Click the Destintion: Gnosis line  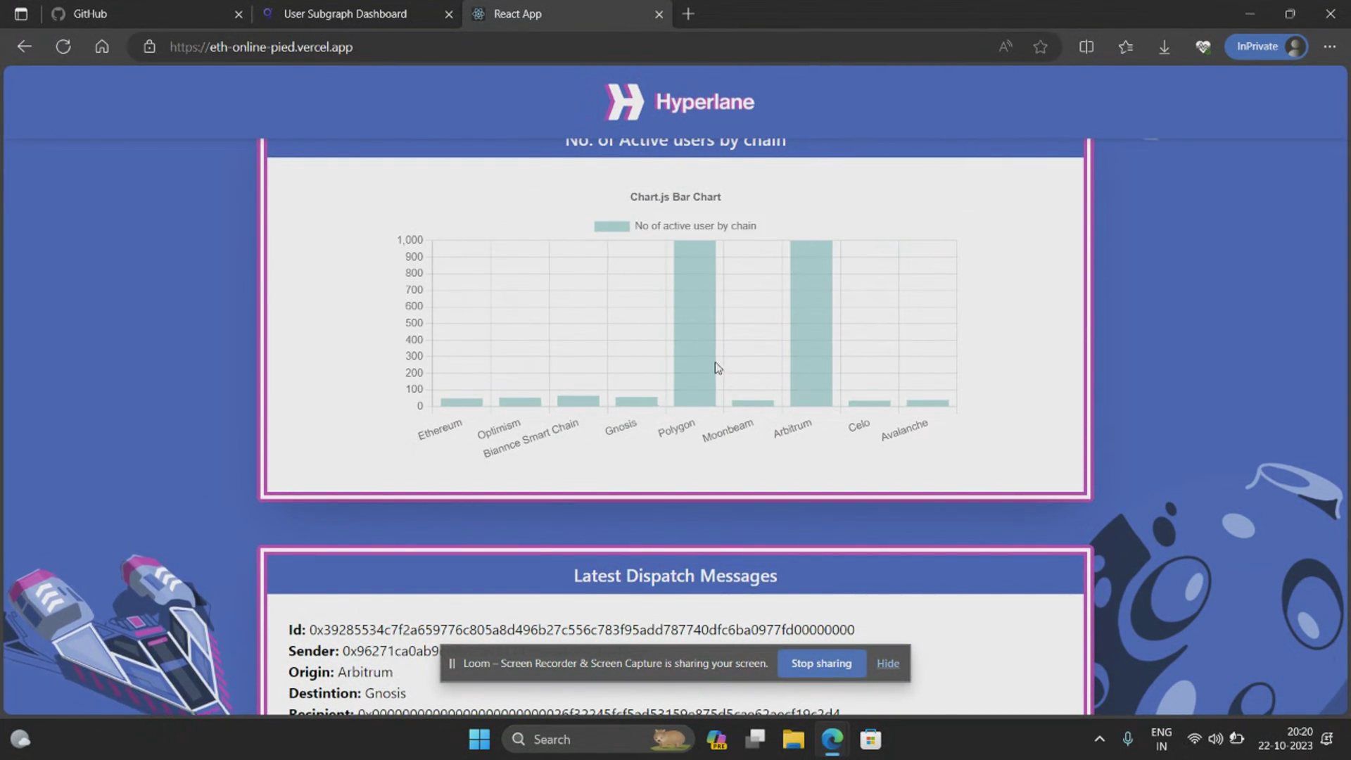click(347, 693)
